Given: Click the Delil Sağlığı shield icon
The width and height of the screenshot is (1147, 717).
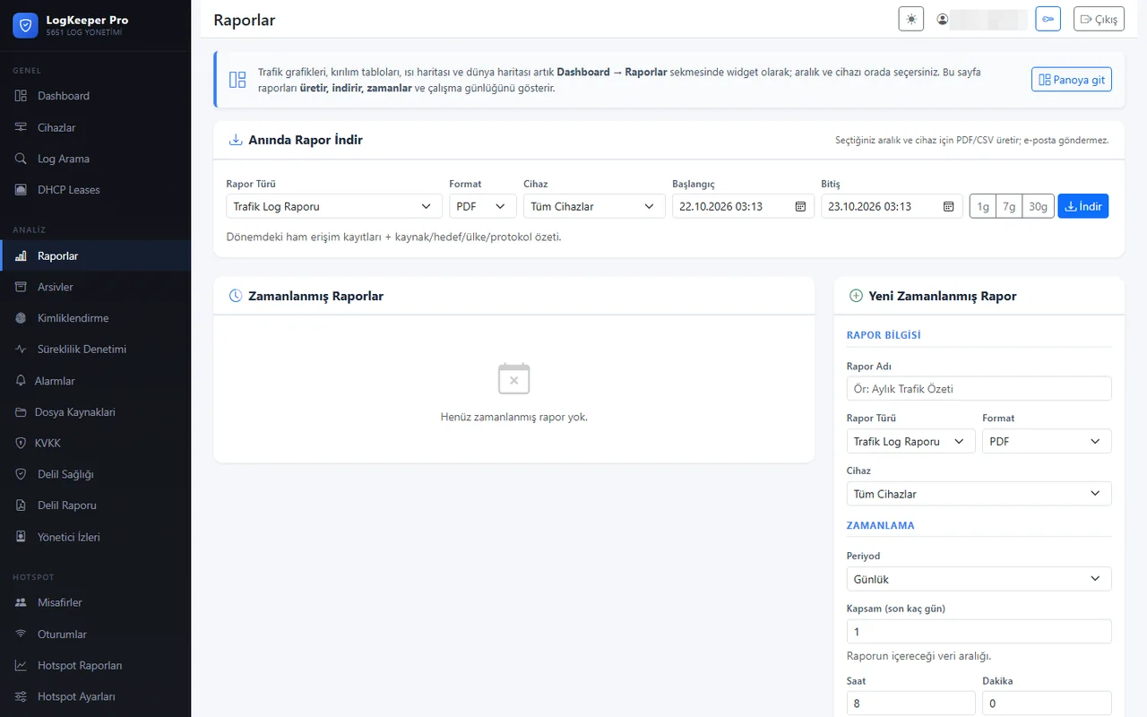Looking at the screenshot, I should (x=21, y=474).
